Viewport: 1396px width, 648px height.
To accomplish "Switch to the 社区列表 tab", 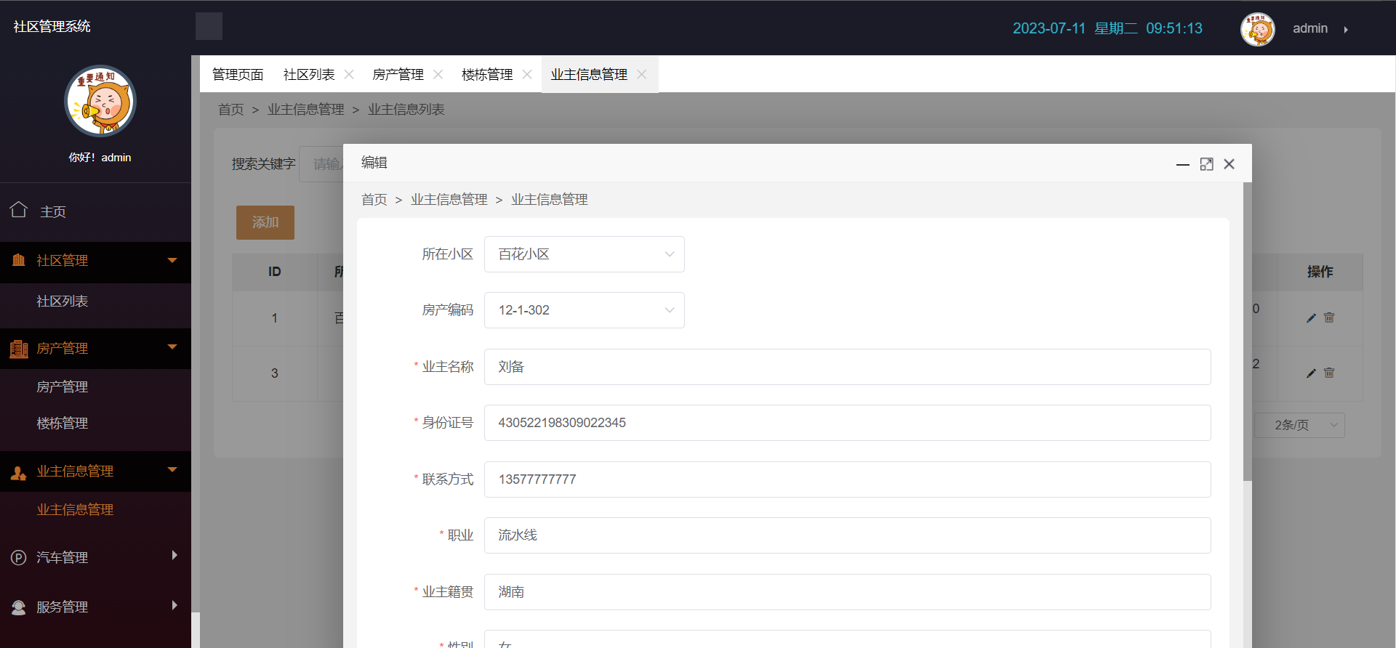I will coord(309,75).
